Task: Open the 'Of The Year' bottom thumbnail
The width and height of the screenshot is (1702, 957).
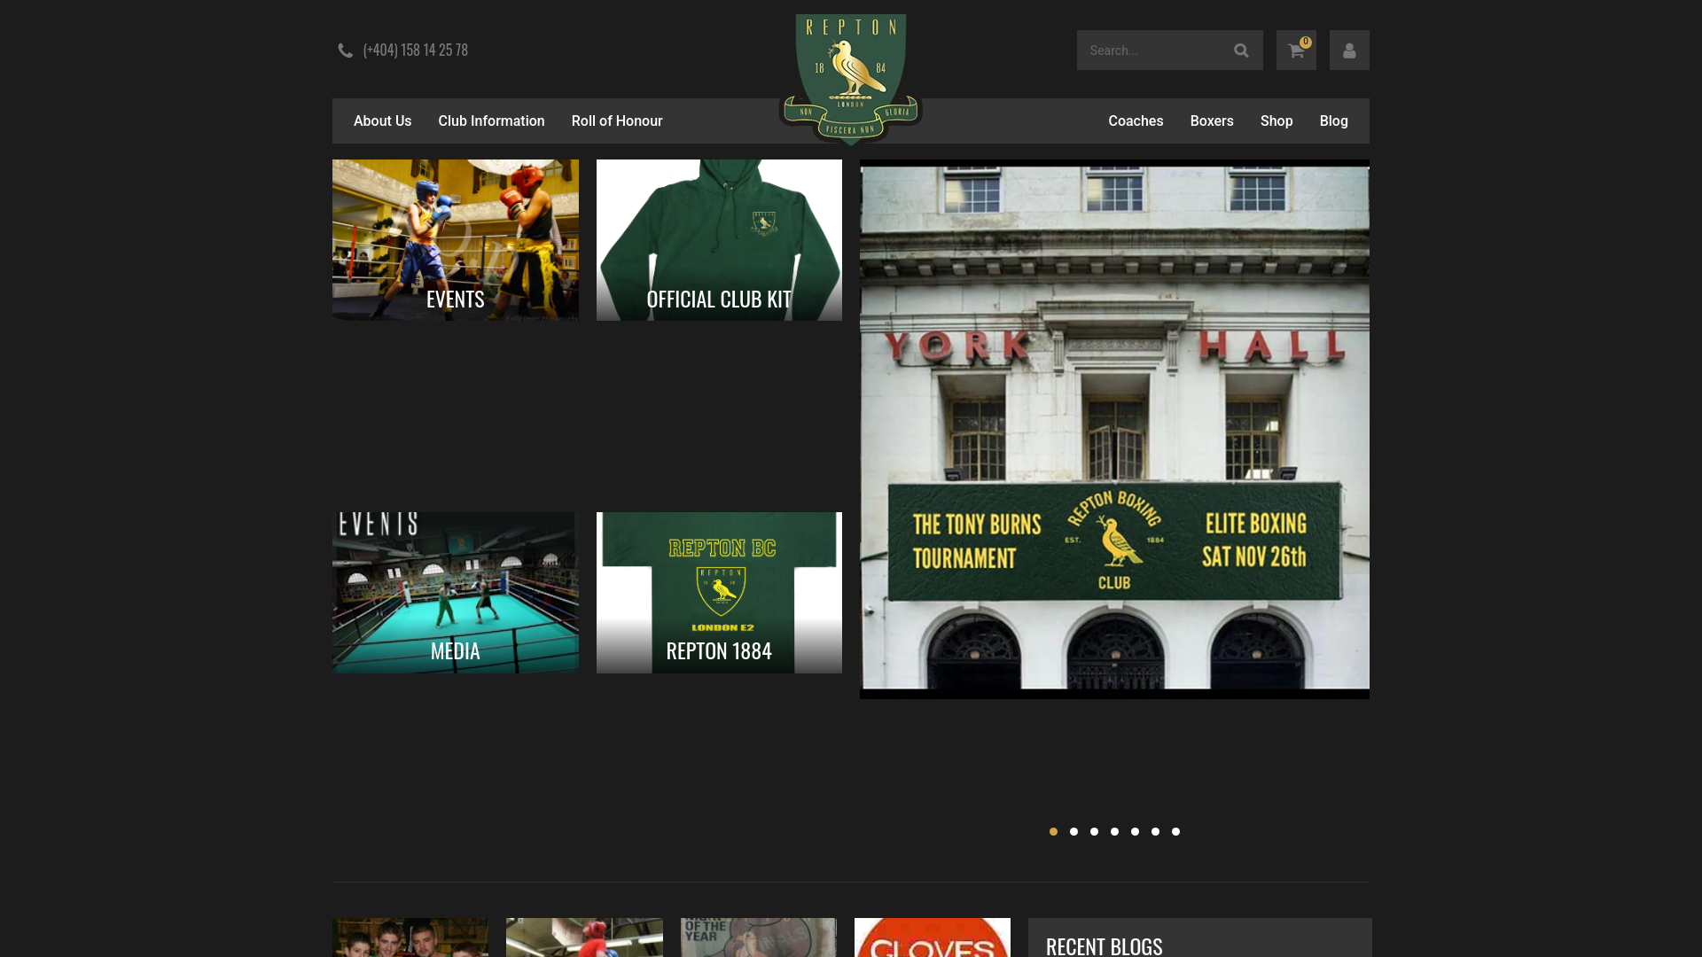Action: tap(759, 938)
